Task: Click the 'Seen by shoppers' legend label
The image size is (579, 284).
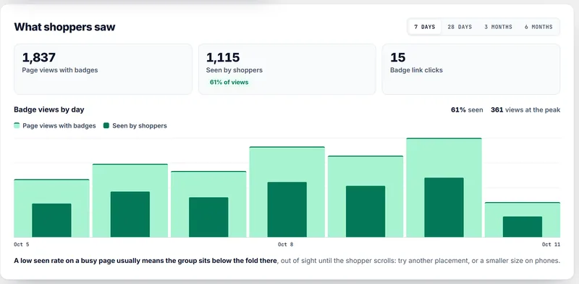Action: (x=140, y=126)
